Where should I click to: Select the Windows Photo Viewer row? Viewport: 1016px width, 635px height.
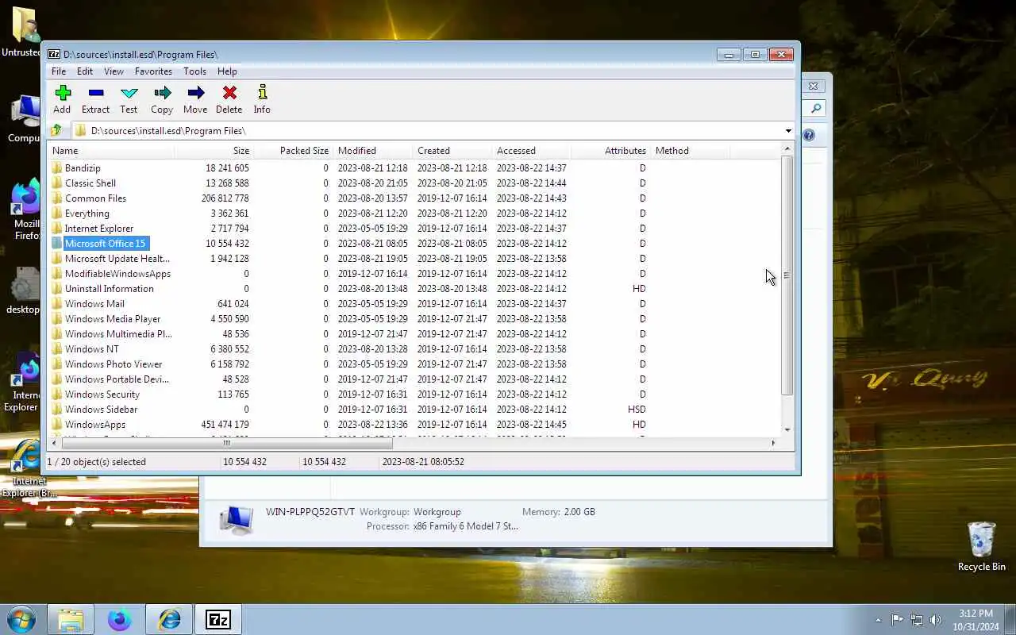pyautogui.click(x=414, y=364)
